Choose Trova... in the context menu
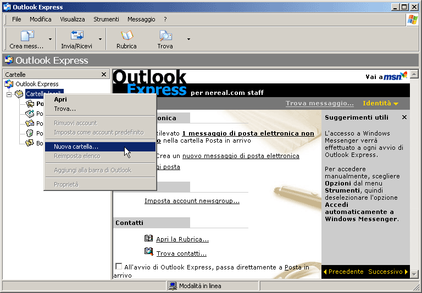This screenshot has height=293, width=422. click(x=100, y=109)
